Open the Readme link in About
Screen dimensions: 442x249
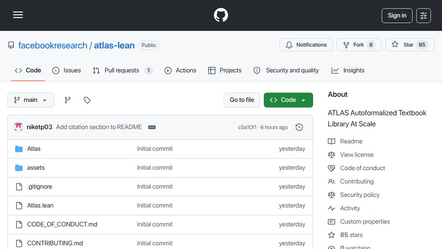click(x=345, y=141)
